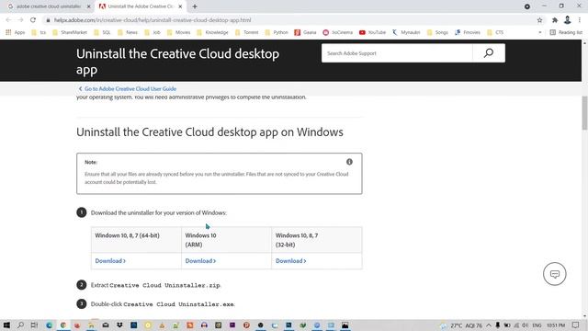Open the Chrome profile avatar
This screenshot has height=331, width=588.
[568, 20]
